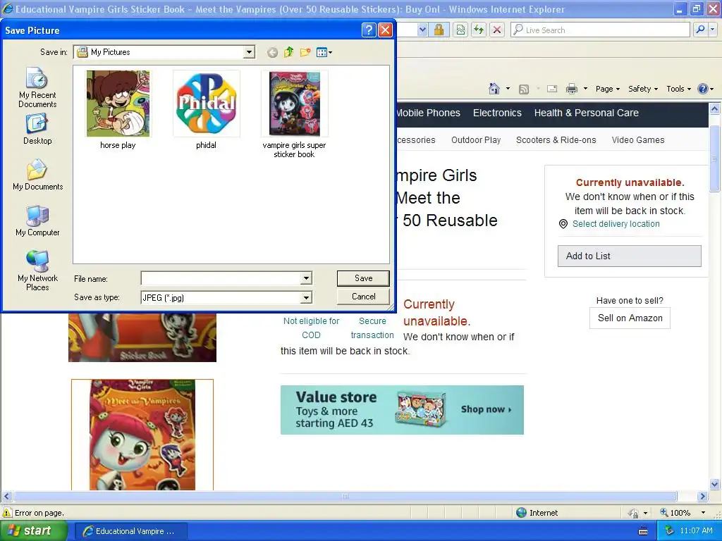This screenshot has height=541, width=722.
Task: Refresh the page in Internet Explorer
Action: pyautogui.click(x=479, y=30)
